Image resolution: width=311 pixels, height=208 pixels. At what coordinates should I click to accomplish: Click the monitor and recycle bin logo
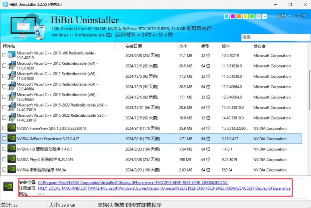pyautogui.click(x=28, y=26)
